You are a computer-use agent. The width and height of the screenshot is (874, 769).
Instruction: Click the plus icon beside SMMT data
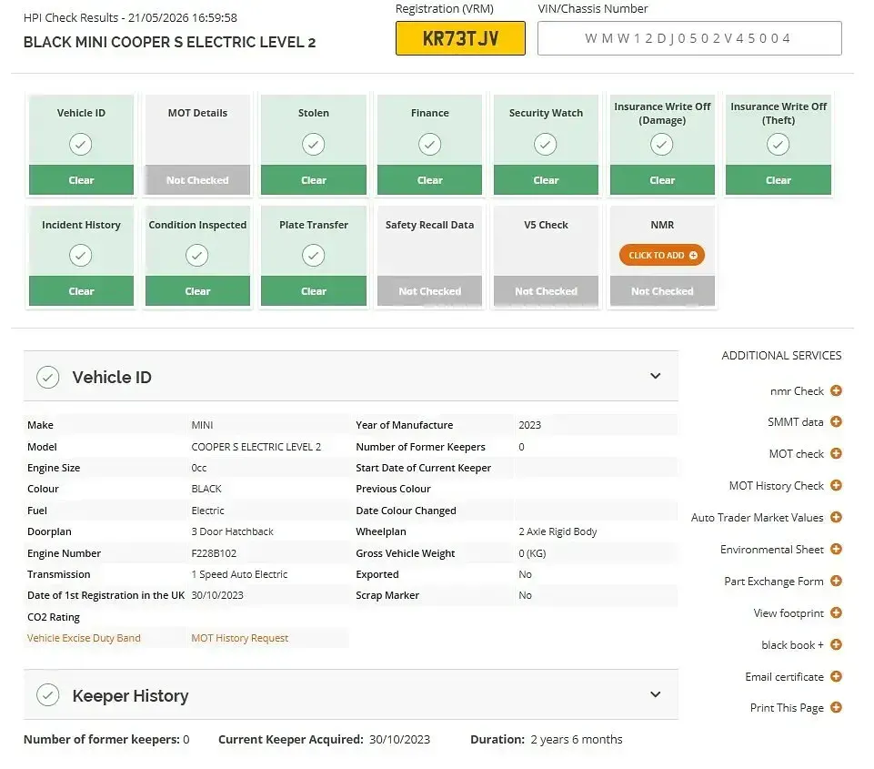pos(836,421)
